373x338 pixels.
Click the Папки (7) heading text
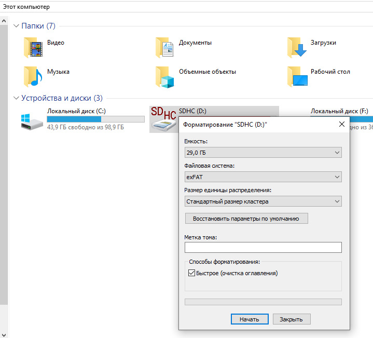(x=38, y=26)
